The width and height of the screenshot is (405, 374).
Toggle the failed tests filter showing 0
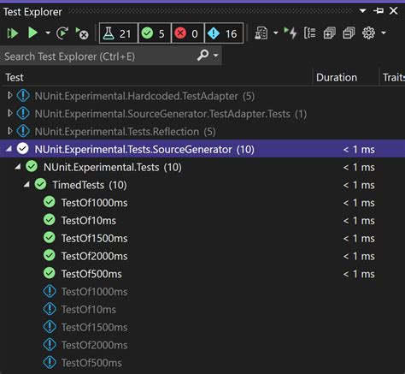coord(188,33)
